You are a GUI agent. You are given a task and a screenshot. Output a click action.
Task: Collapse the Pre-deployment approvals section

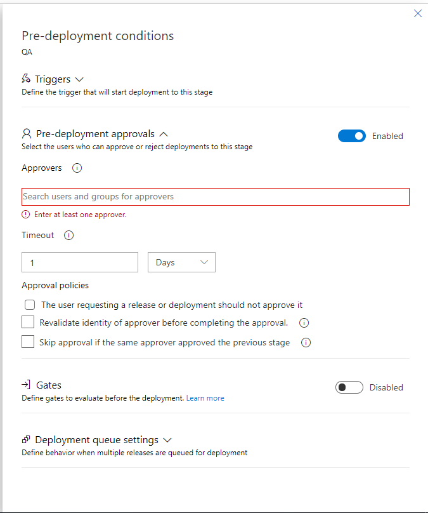coord(164,134)
